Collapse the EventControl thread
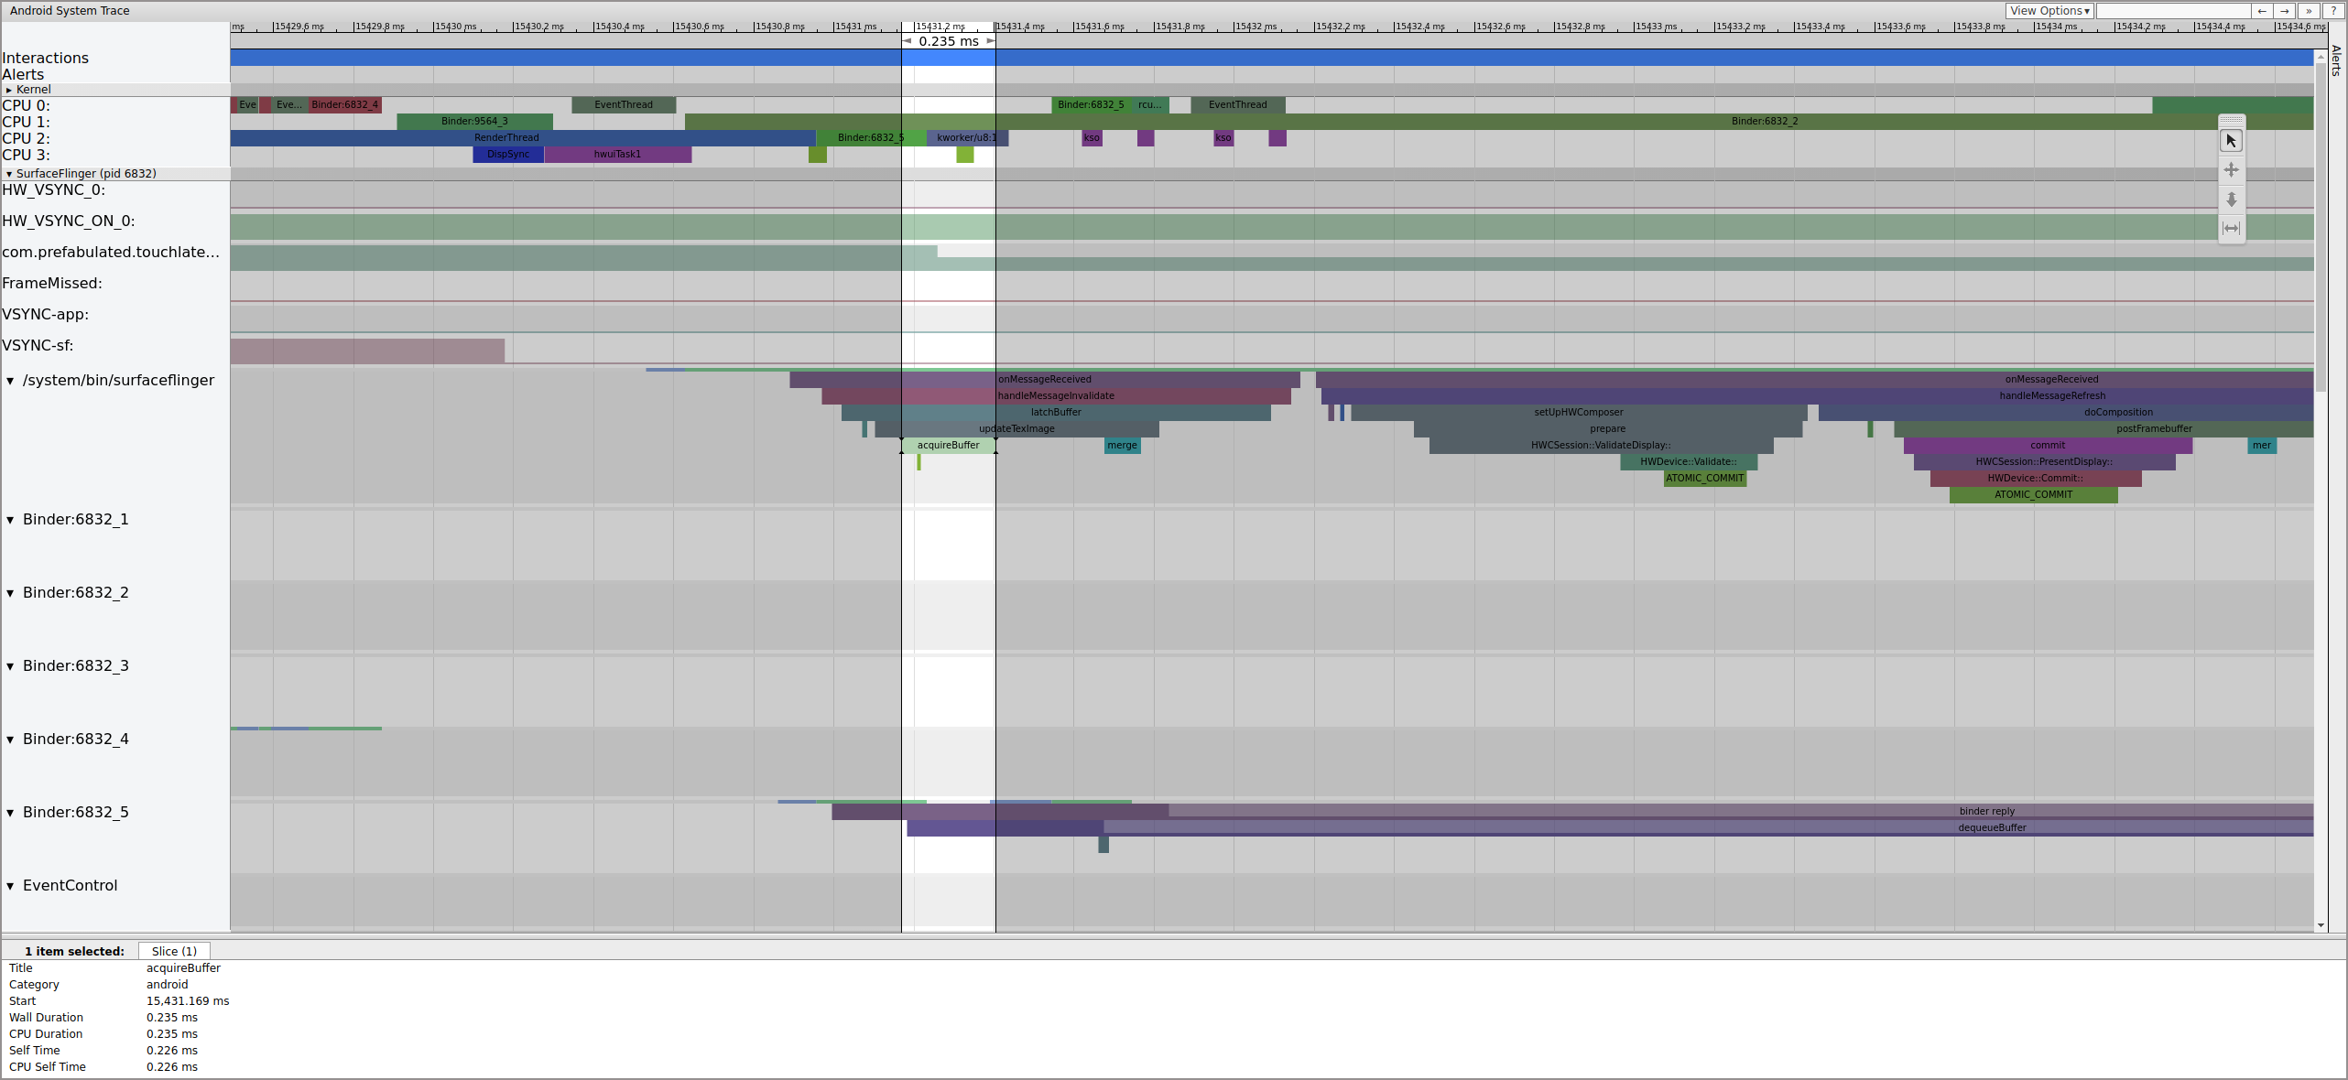This screenshot has width=2348, height=1080. [x=10, y=885]
